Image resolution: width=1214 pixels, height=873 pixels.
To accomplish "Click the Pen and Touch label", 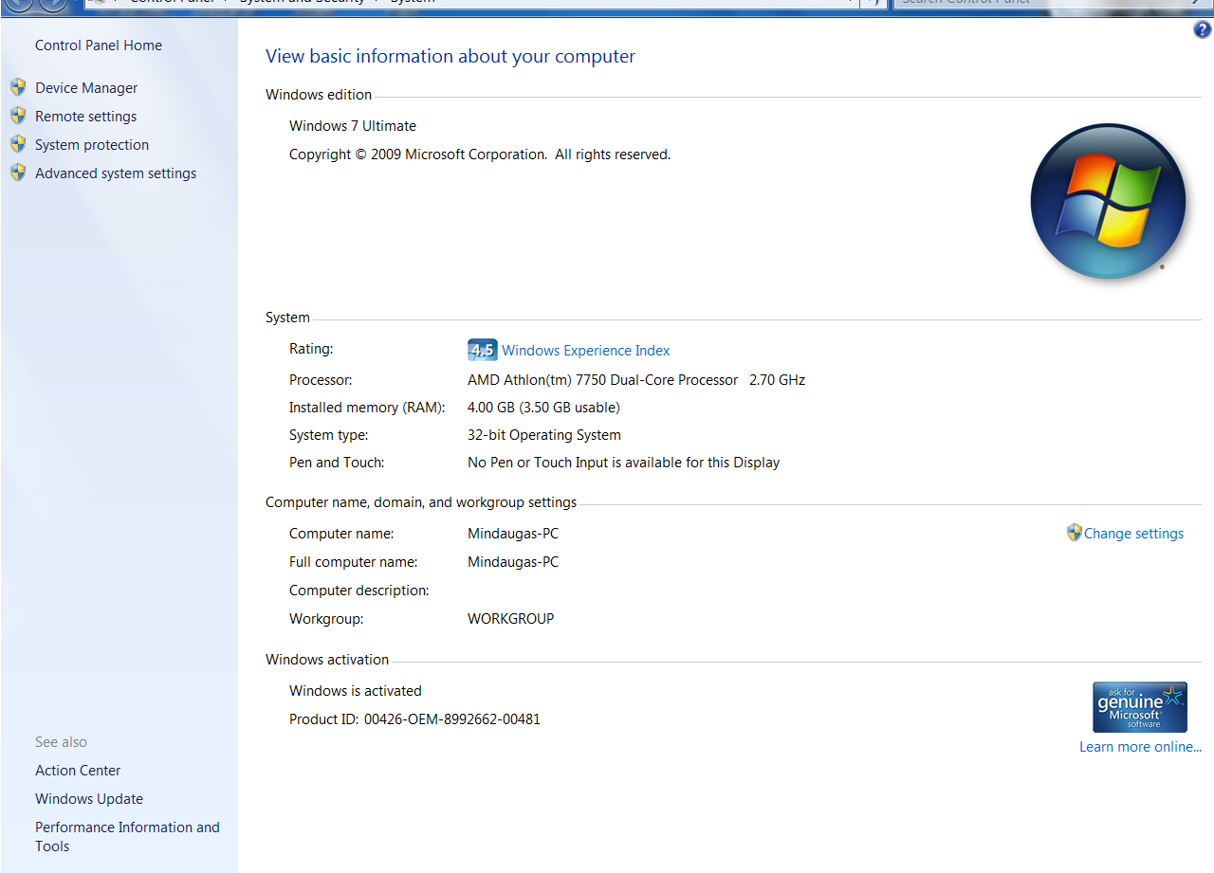I will [337, 463].
